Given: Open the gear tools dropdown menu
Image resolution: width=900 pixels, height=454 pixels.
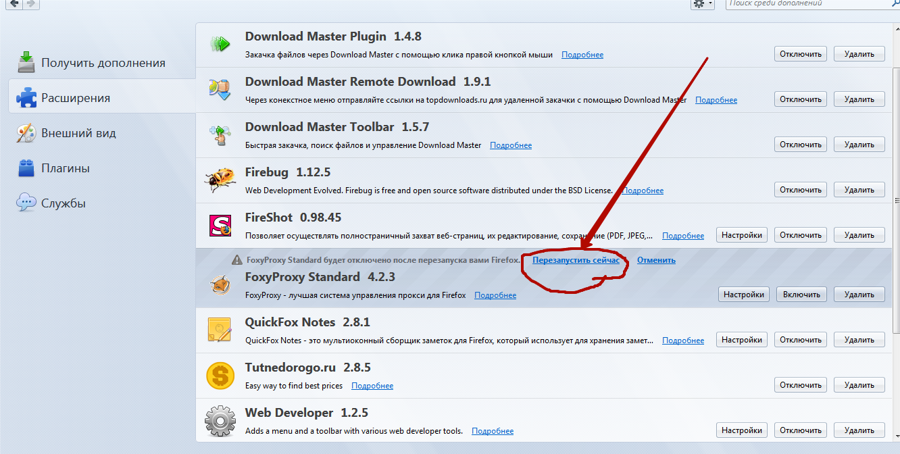Looking at the screenshot, I should pos(703,3).
